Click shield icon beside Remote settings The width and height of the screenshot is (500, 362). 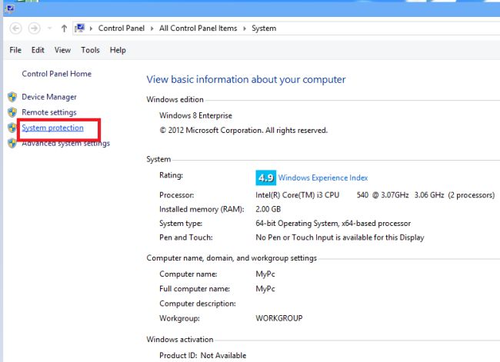pyautogui.click(x=12, y=112)
